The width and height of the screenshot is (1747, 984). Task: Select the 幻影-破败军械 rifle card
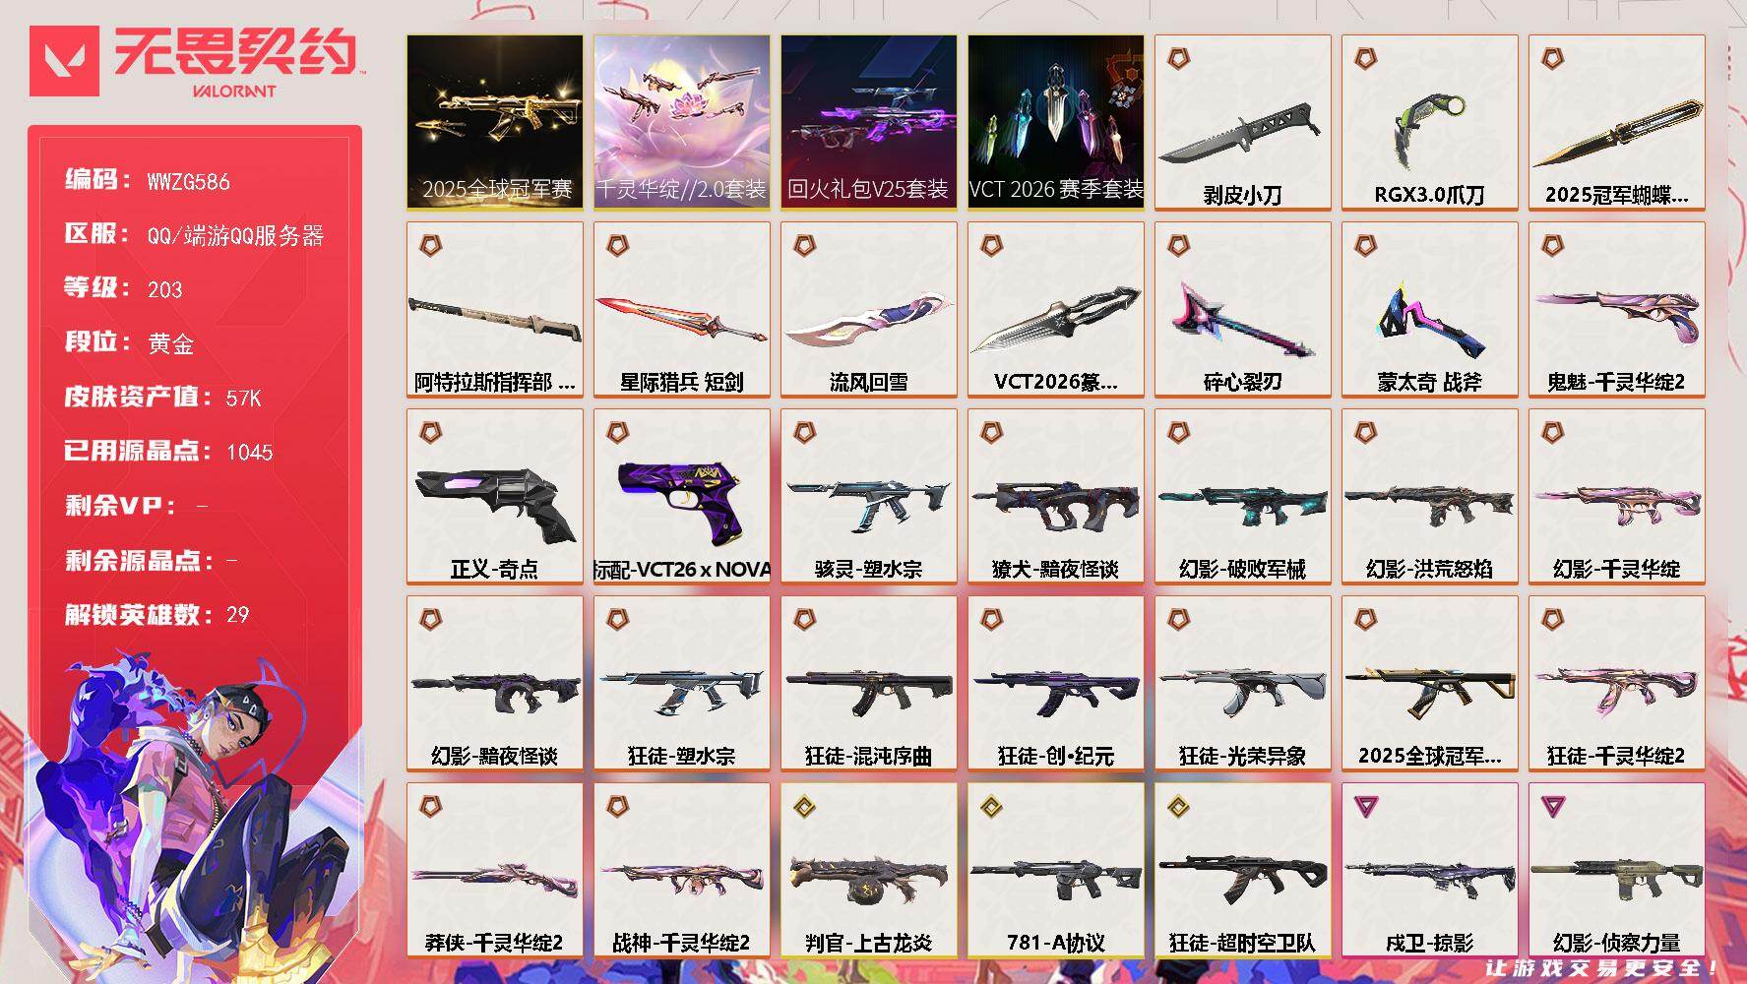(x=1243, y=496)
